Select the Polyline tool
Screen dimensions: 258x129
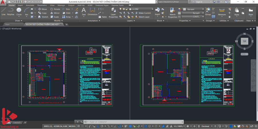(x=11, y=11)
